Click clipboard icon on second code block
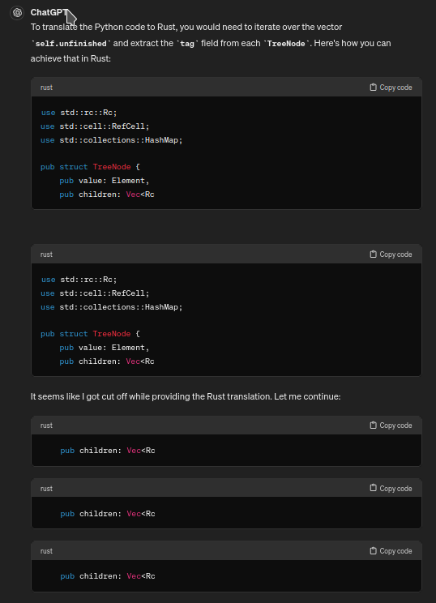 click(373, 254)
